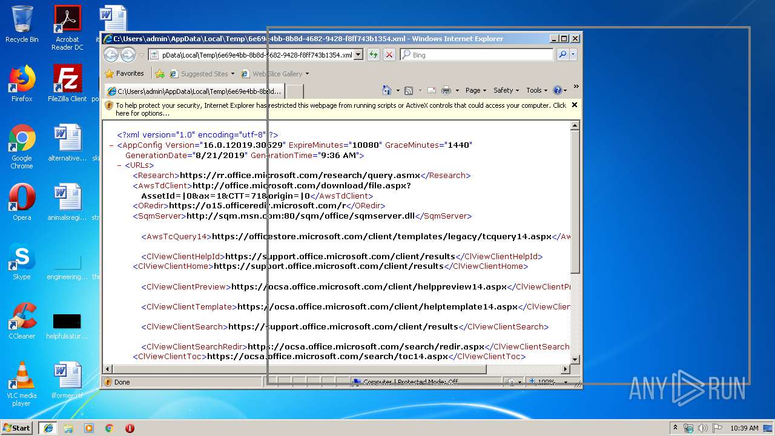Viewport: 775px width, 436px height.
Task: Open the Home page icon
Action: pyautogui.click(x=387, y=90)
